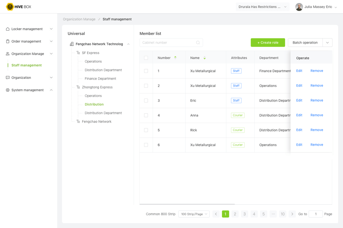Go to previous page with left arrow

click(216, 214)
